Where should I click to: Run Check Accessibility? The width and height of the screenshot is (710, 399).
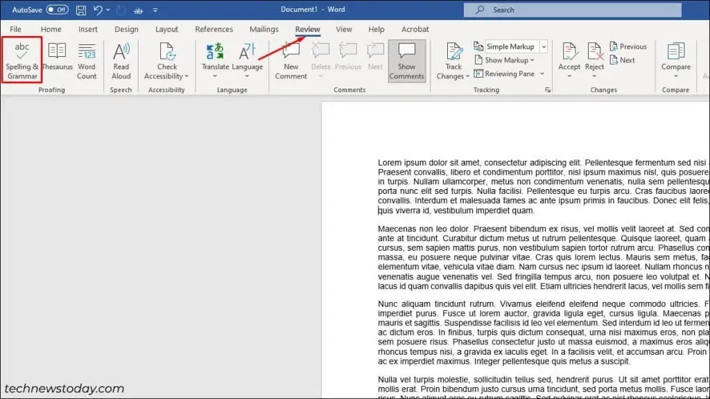pos(166,61)
